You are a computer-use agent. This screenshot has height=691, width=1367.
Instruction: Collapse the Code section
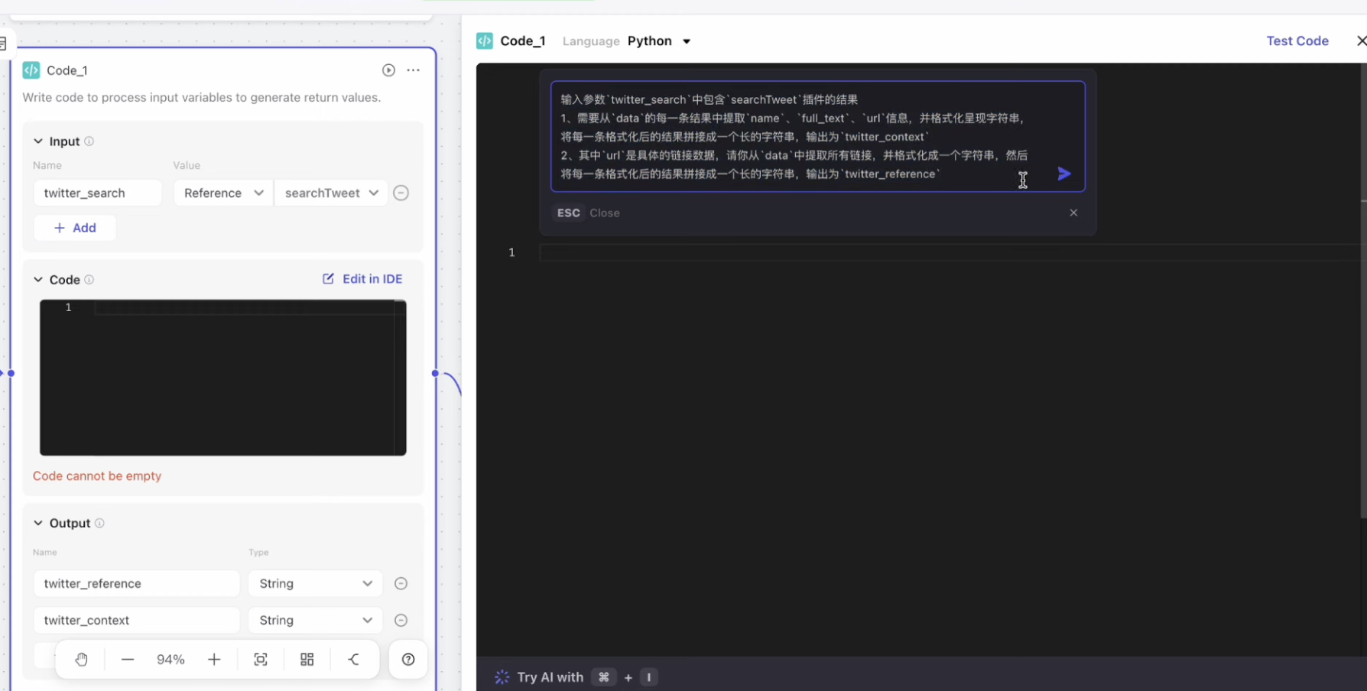click(38, 280)
